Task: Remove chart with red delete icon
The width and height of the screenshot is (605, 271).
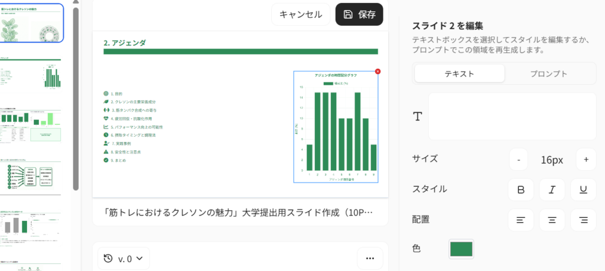Action: 378,71
